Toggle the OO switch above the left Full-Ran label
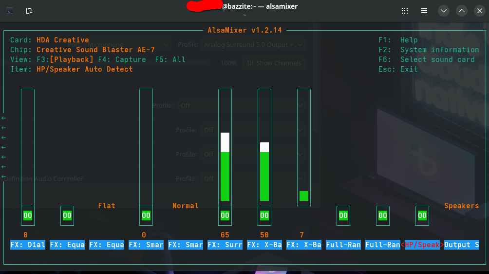489x274 pixels. (343, 215)
